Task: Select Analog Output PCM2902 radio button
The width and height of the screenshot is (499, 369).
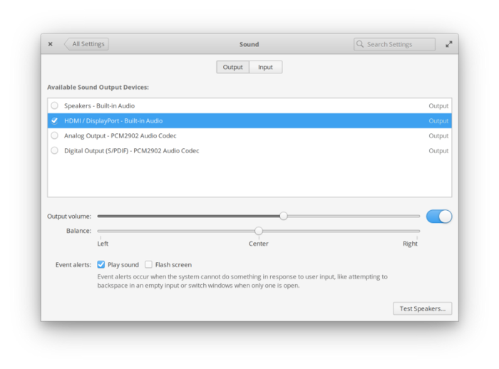Action: [55, 135]
